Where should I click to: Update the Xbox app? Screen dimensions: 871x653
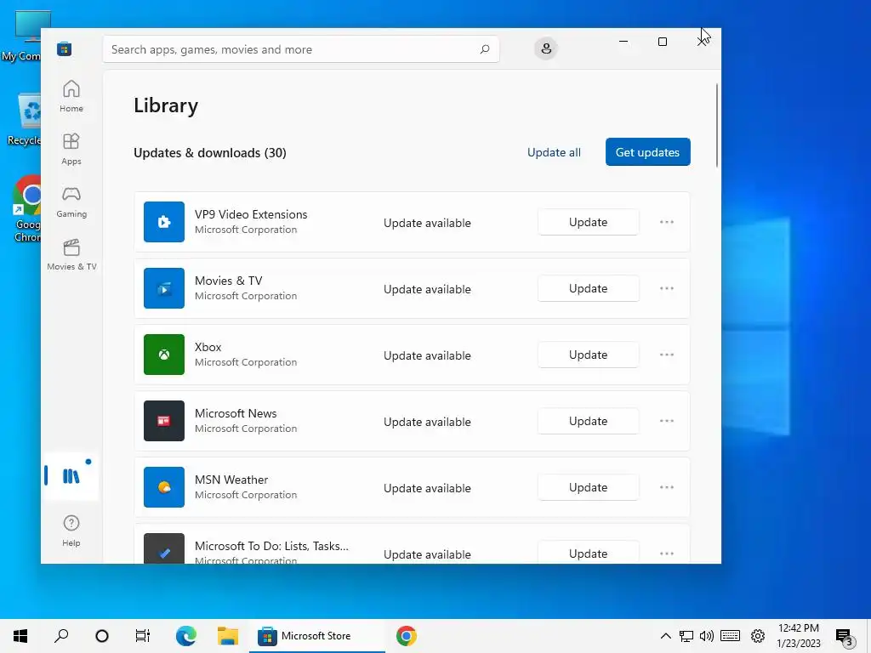pyautogui.click(x=589, y=355)
